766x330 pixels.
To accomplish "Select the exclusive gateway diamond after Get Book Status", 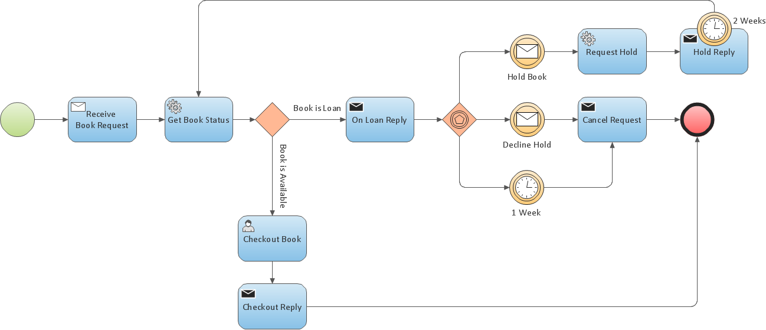I will [x=272, y=120].
